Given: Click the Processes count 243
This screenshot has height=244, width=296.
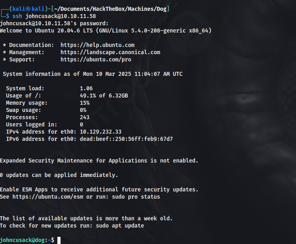Looking at the screenshot, I should (85, 117).
